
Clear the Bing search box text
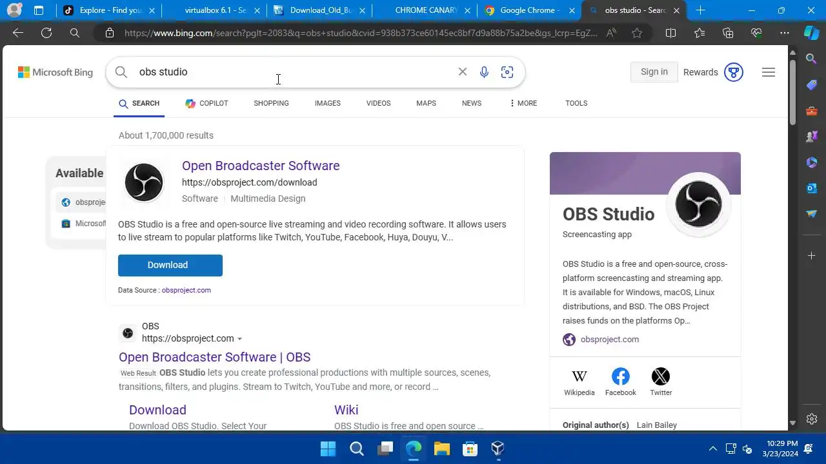pyautogui.click(x=463, y=72)
